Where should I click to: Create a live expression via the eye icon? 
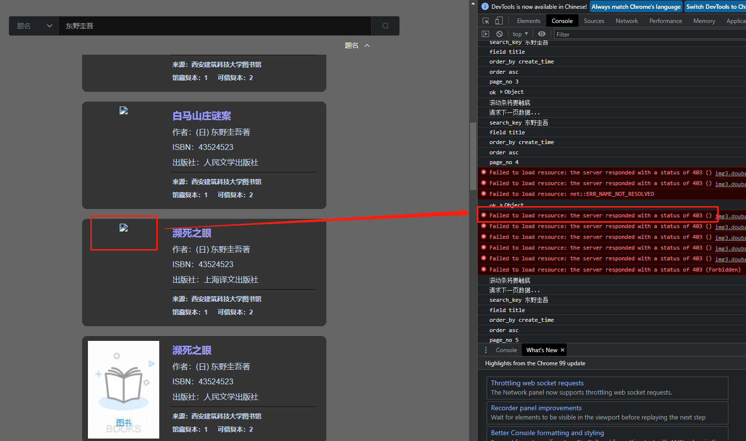click(x=541, y=34)
